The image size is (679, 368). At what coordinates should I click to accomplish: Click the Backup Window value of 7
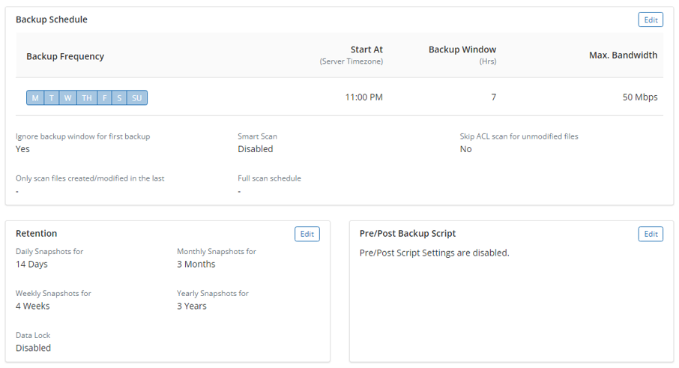(x=493, y=97)
